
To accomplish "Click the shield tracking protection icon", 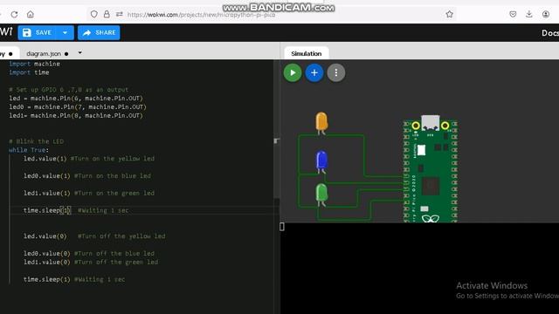I will [x=93, y=14].
